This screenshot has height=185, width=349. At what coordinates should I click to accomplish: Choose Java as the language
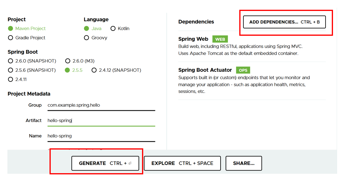point(87,28)
